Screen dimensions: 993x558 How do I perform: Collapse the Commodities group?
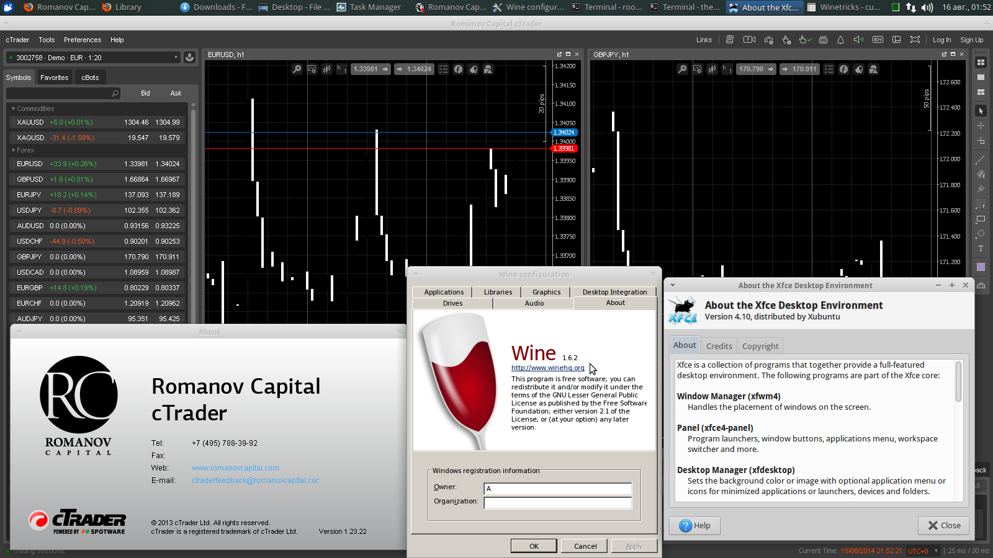13,109
